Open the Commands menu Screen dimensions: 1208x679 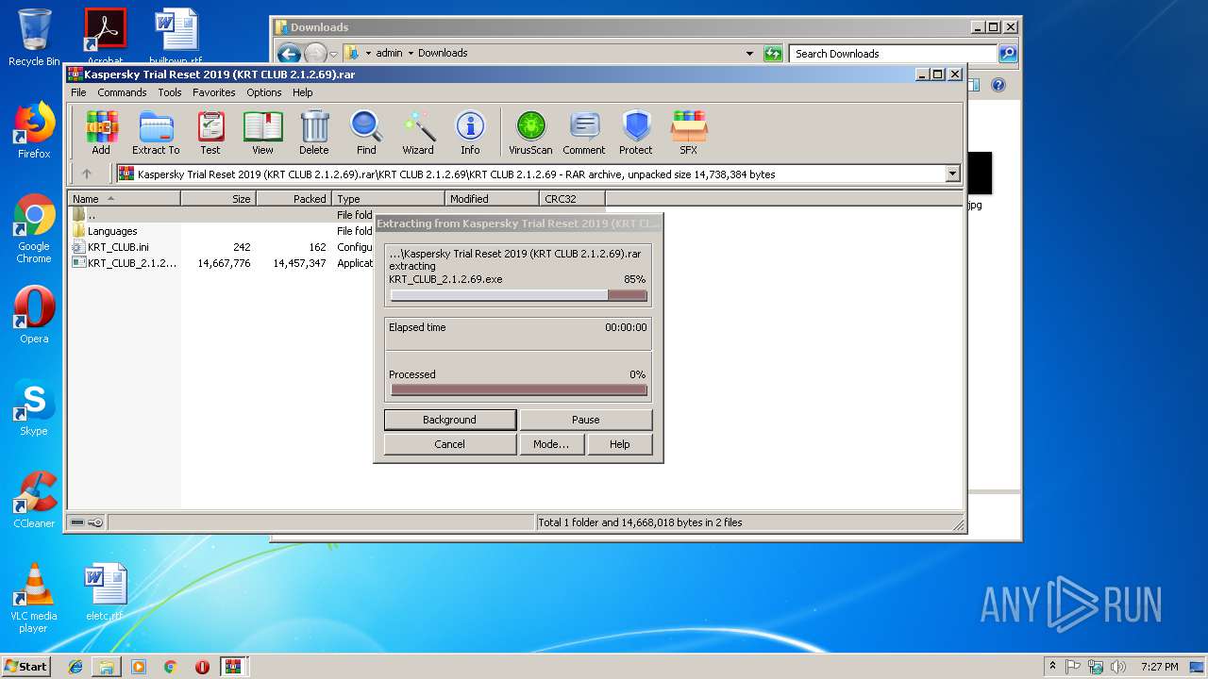[x=122, y=92]
